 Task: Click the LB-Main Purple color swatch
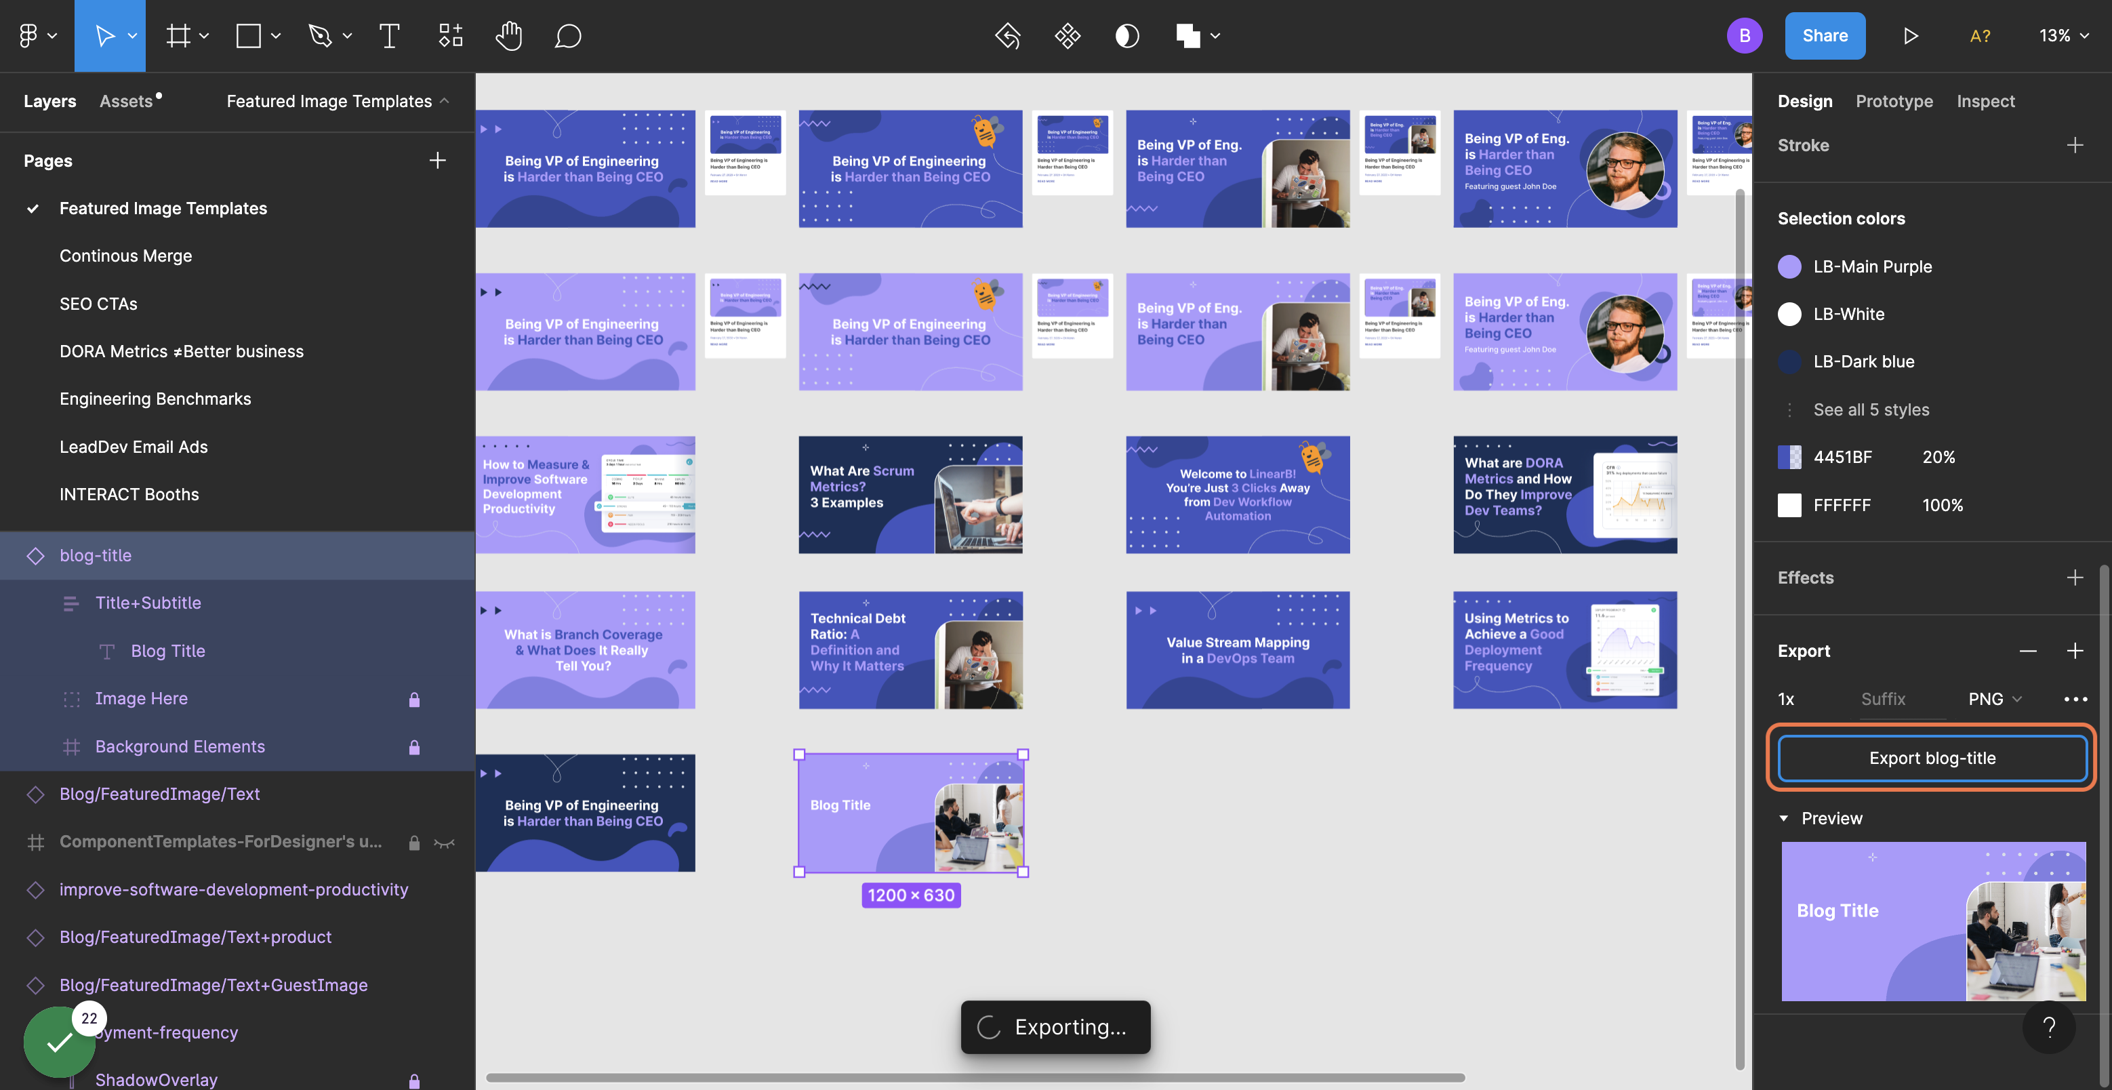pos(1789,266)
